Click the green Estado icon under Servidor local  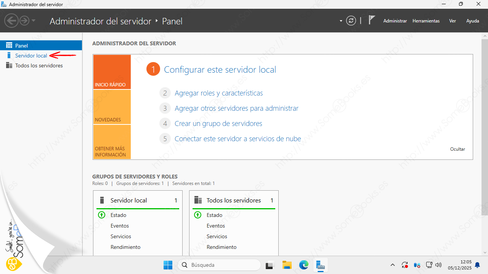pos(101,215)
